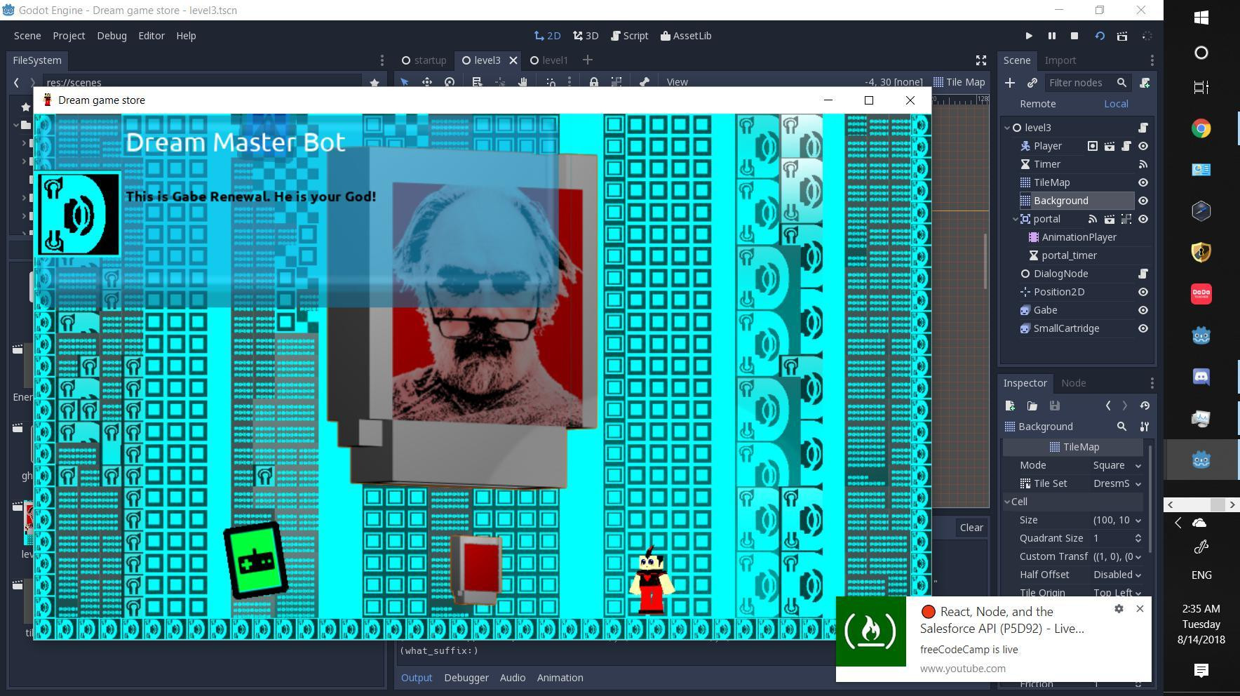The image size is (1240, 696).
Task: Switch scene tree to Remote view
Action: coord(1038,104)
